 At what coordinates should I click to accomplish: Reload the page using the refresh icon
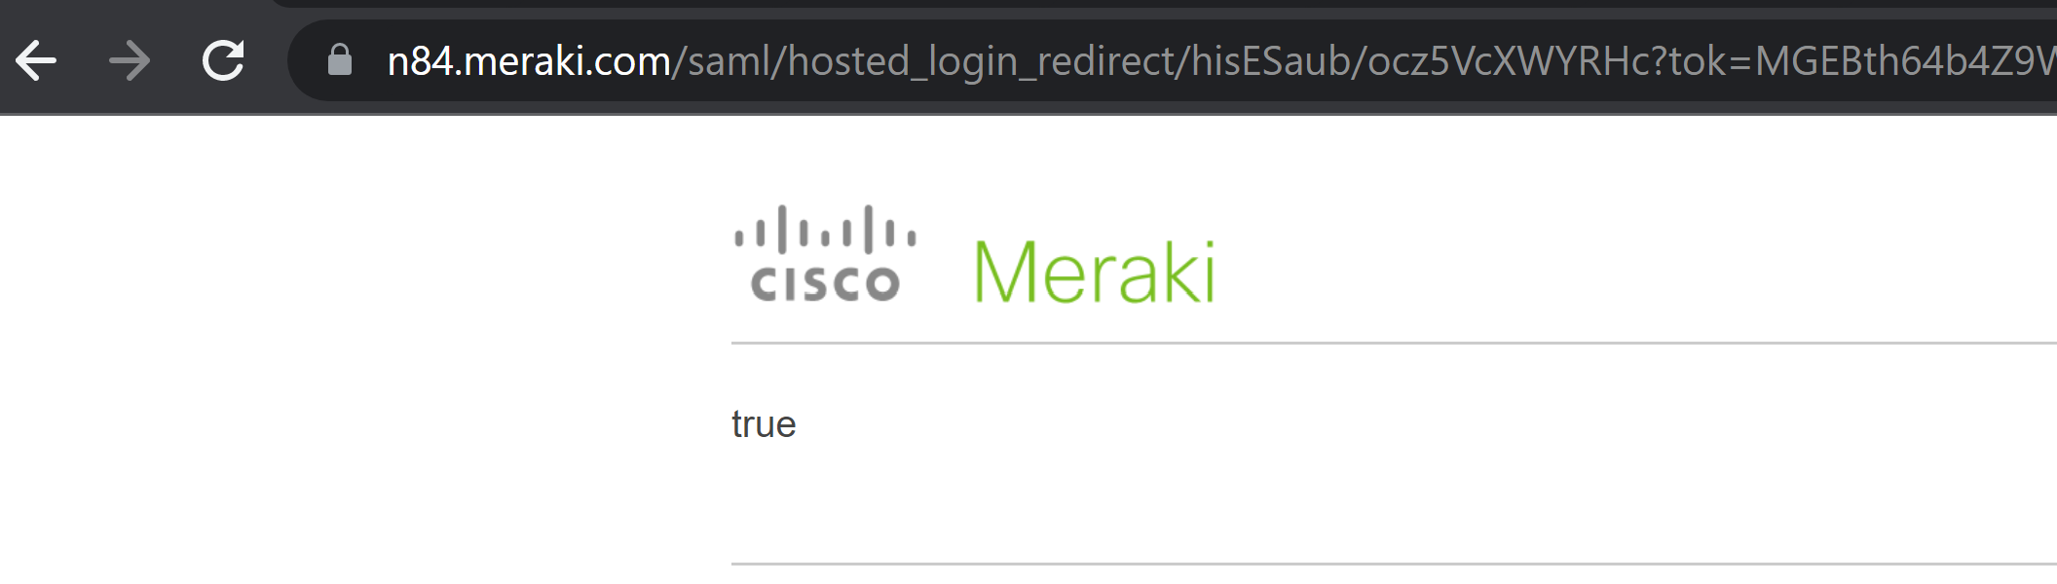pyautogui.click(x=222, y=61)
